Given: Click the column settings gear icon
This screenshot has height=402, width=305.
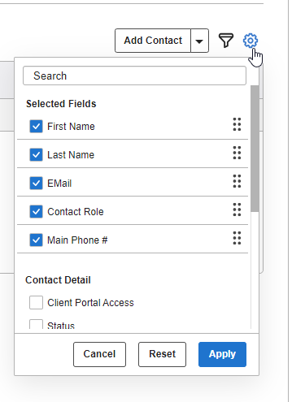Looking at the screenshot, I should pyautogui.click(x=251, y=41).
